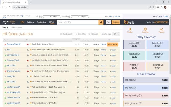Open the bzturk Tracker tool
Image resolution: width=171 pixels, height=107 pixels.
[x=161, y=30]
